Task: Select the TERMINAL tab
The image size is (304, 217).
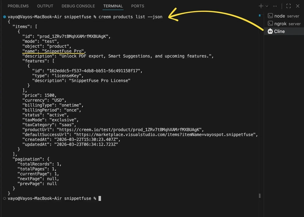Action: pyautogui.click(x=113, y=6)
